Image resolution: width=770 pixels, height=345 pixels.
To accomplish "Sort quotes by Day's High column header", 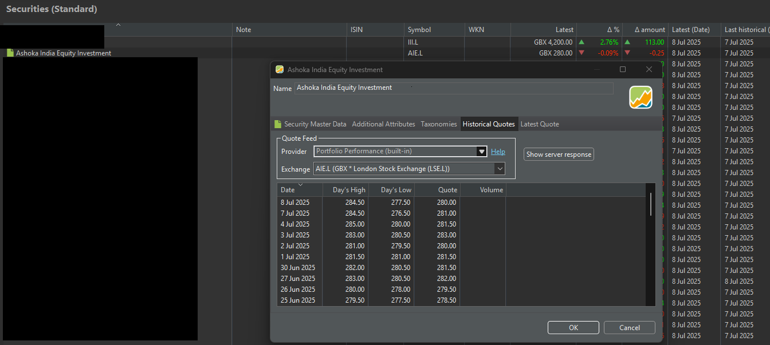I will click(345, 189).
